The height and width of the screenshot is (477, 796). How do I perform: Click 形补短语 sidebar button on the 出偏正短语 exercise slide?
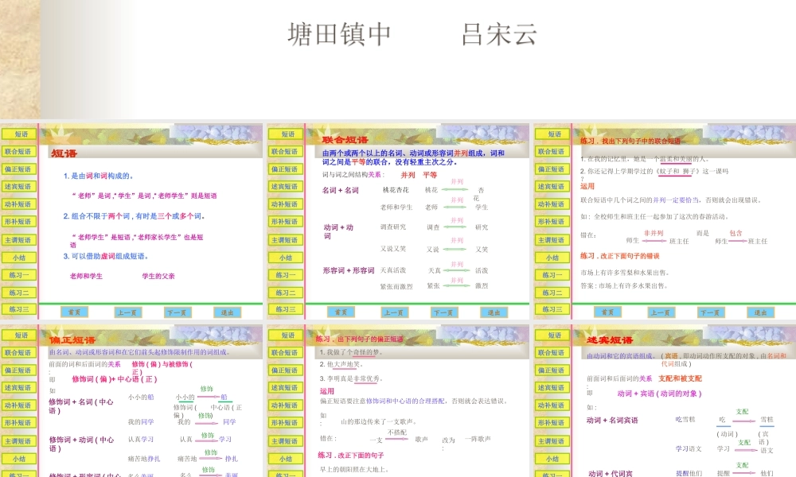285,422
